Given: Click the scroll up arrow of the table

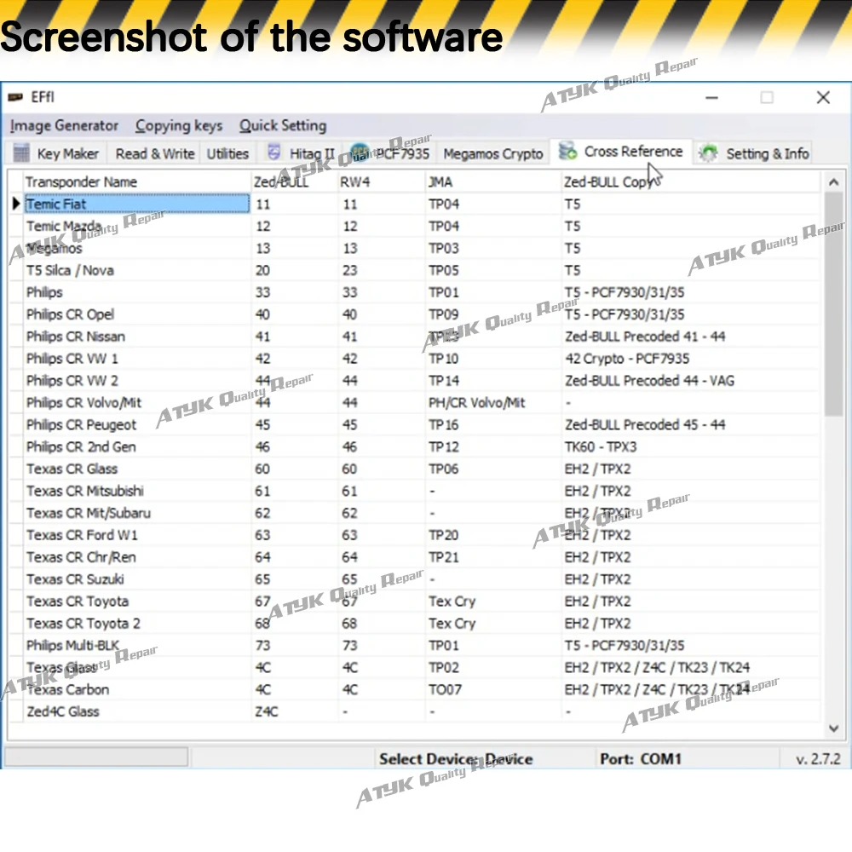Looking at the screenshot, I should [833, 182].
